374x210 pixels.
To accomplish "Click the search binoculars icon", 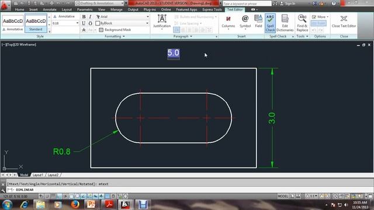I will 275,3.
